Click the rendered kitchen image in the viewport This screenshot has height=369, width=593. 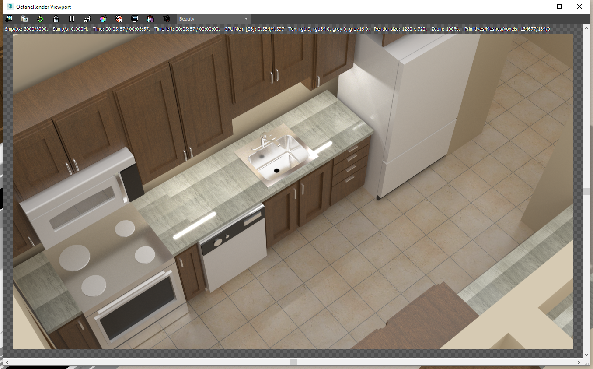293,191
